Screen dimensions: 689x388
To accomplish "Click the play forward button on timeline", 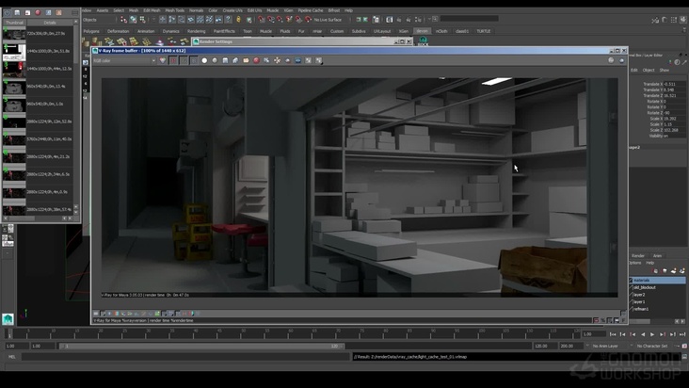I will tap(652, 335).
